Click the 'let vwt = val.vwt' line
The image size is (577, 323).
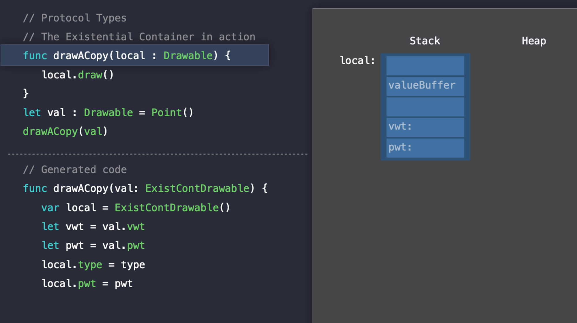(x=93, y=227)
